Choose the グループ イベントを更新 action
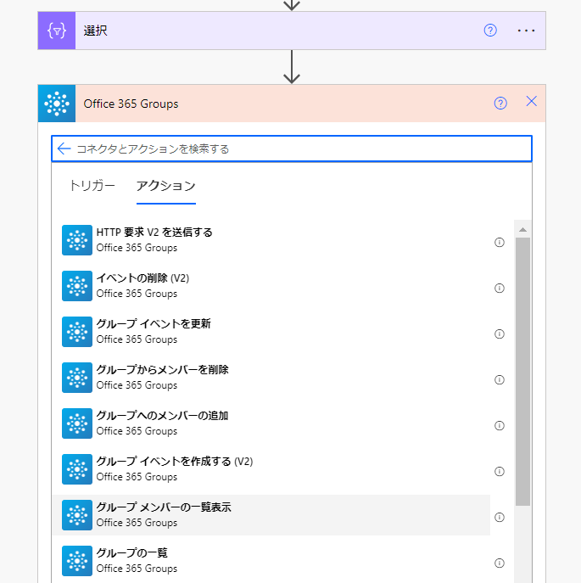 click(271, 332)
